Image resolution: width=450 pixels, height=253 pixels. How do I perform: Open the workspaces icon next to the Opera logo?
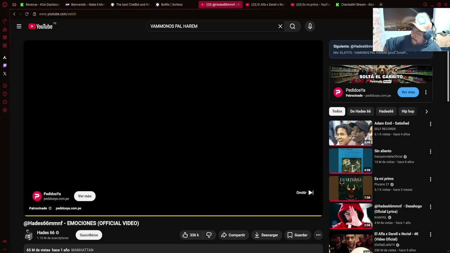point(14,5)
